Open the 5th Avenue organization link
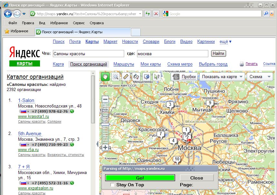The image size is (277, 195). [x=29, y=134]
